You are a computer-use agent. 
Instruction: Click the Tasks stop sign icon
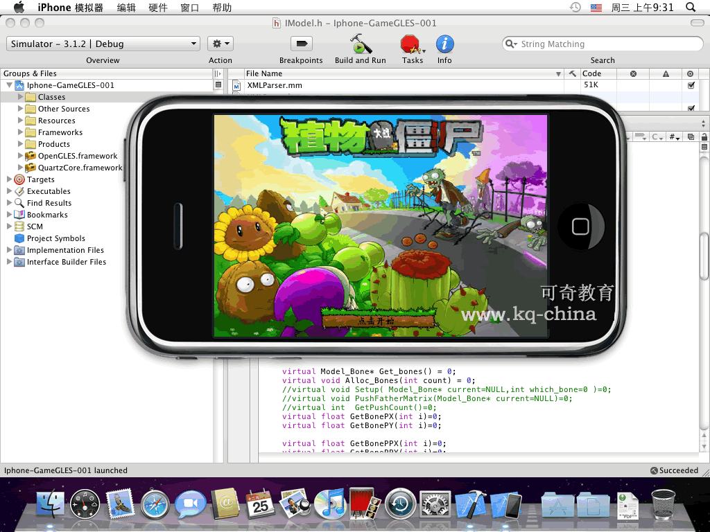[411, 44]
